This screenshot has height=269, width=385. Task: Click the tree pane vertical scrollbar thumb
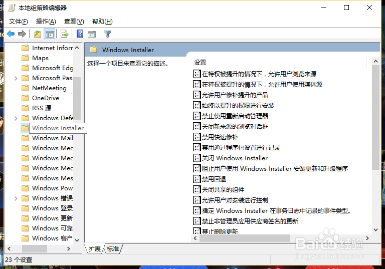[x=77, y=98]
